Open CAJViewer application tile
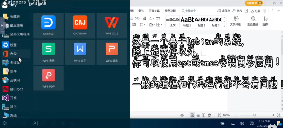 coord(80,26)
